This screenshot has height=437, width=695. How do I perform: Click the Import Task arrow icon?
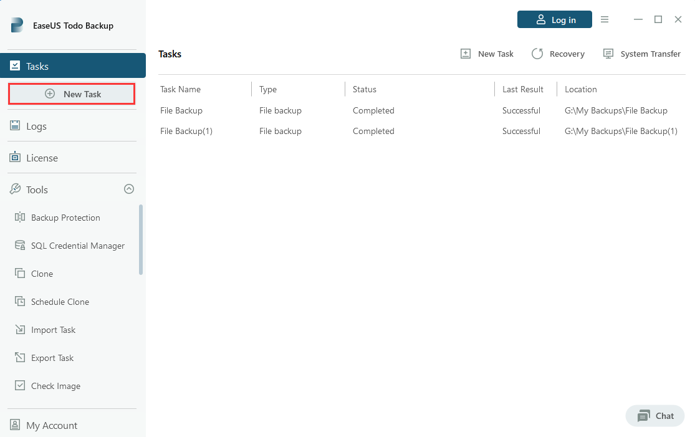[x=20, y=329]
